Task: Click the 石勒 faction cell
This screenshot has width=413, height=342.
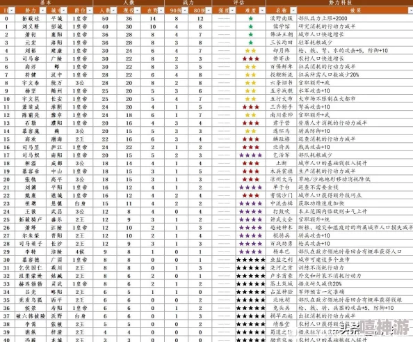Action: coord(31,123)
